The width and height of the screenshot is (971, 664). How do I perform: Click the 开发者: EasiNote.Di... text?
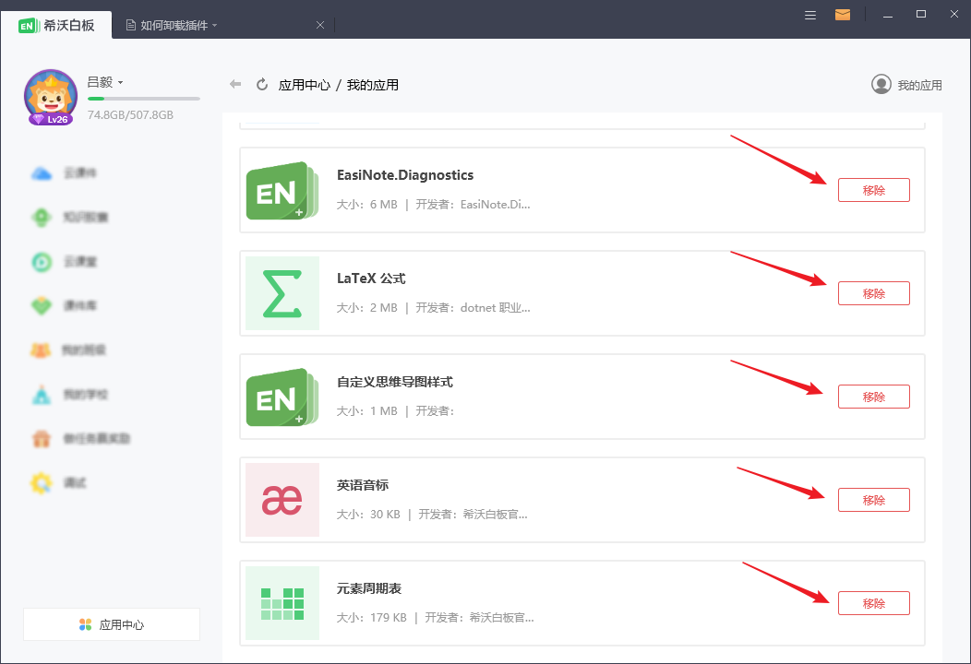tap(474, 205)
